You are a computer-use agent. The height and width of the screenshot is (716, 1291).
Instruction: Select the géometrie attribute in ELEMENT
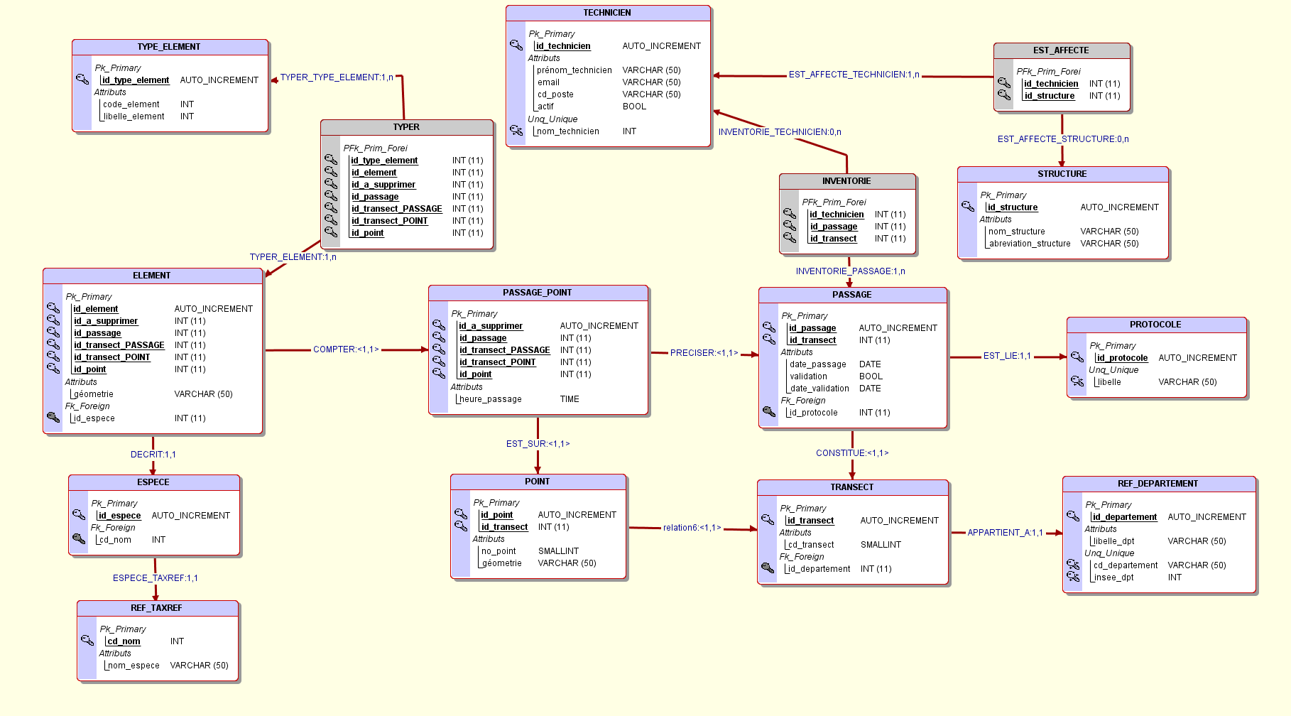pyautogui.click(x=94, y=394)
